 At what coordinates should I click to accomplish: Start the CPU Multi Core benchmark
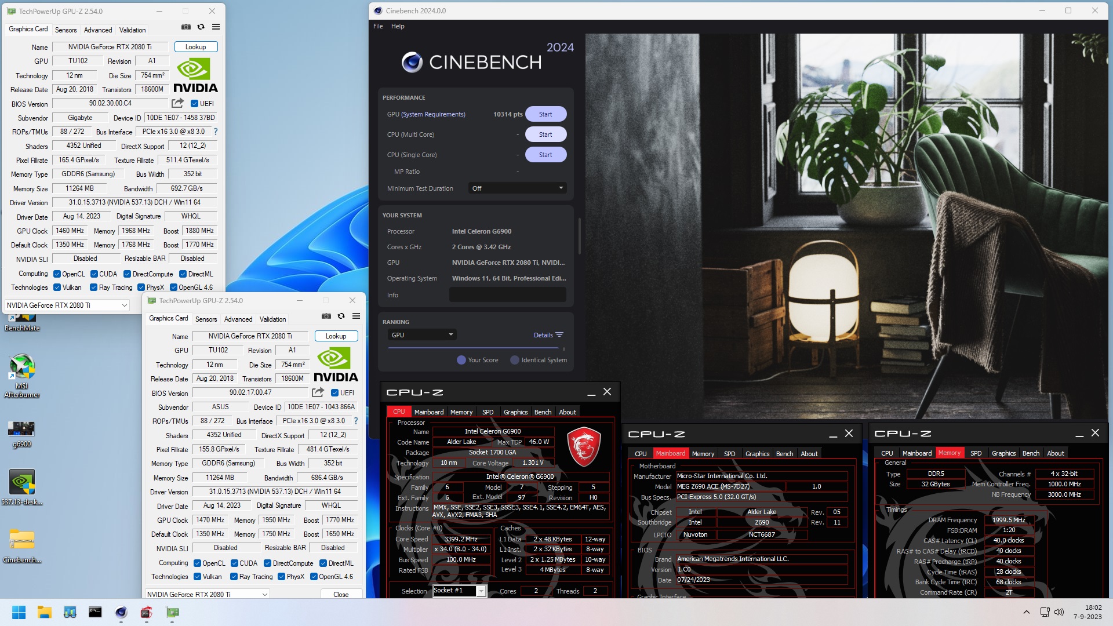coord(545,134)
